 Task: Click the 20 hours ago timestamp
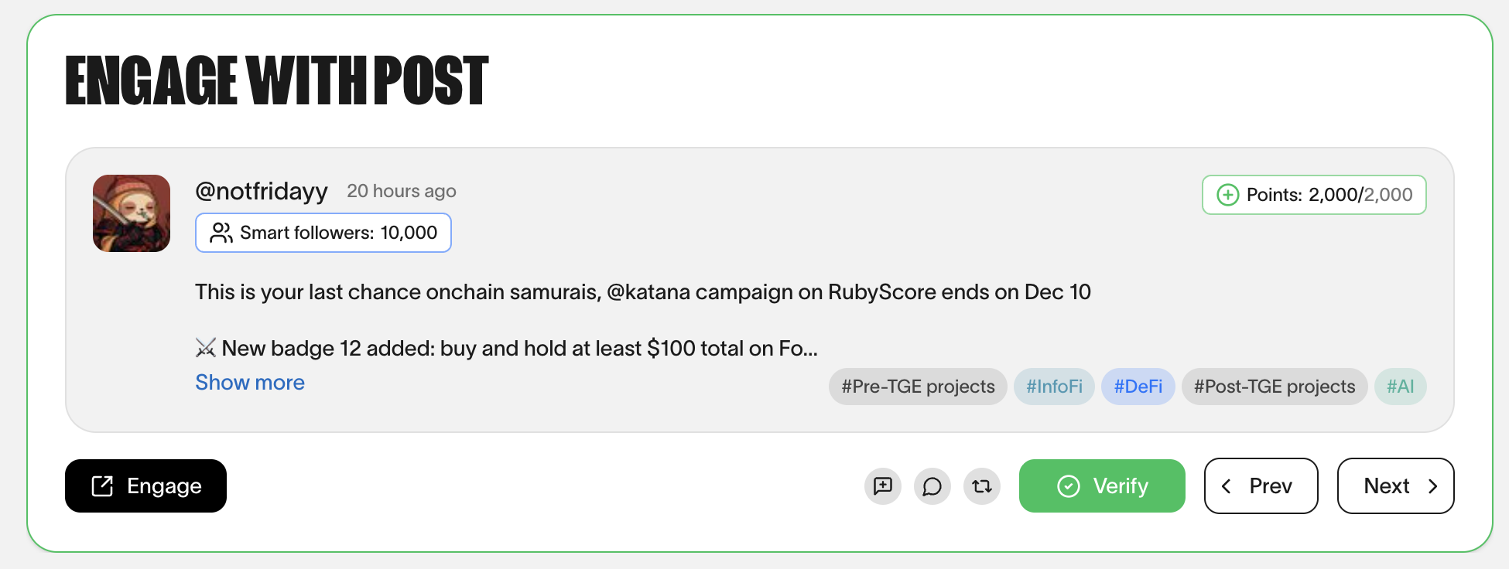402,191
